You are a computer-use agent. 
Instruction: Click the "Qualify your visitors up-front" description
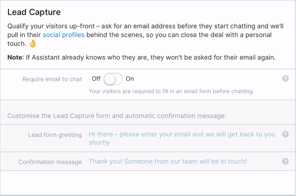click(x=146, y=35)
